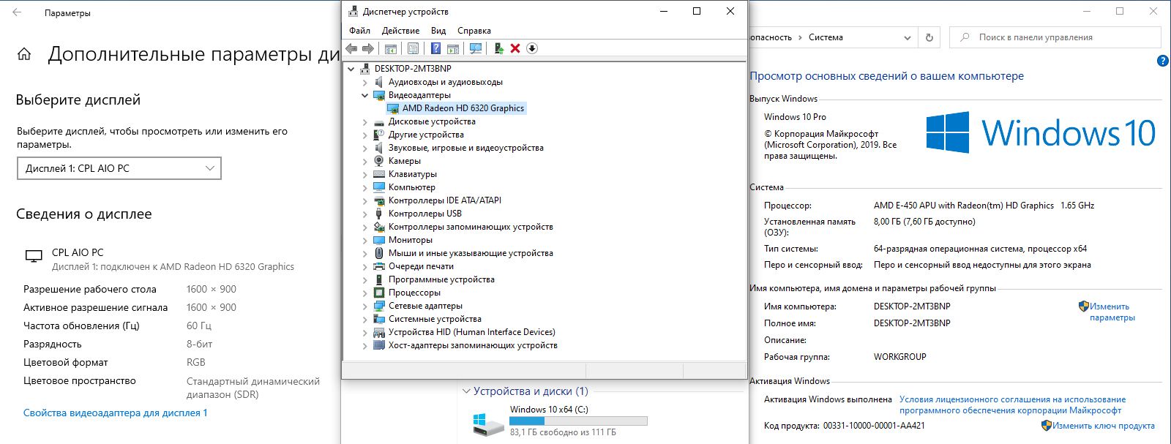
Task: Click C: drive free space usage bar
Action: click(x=578, y=421)
